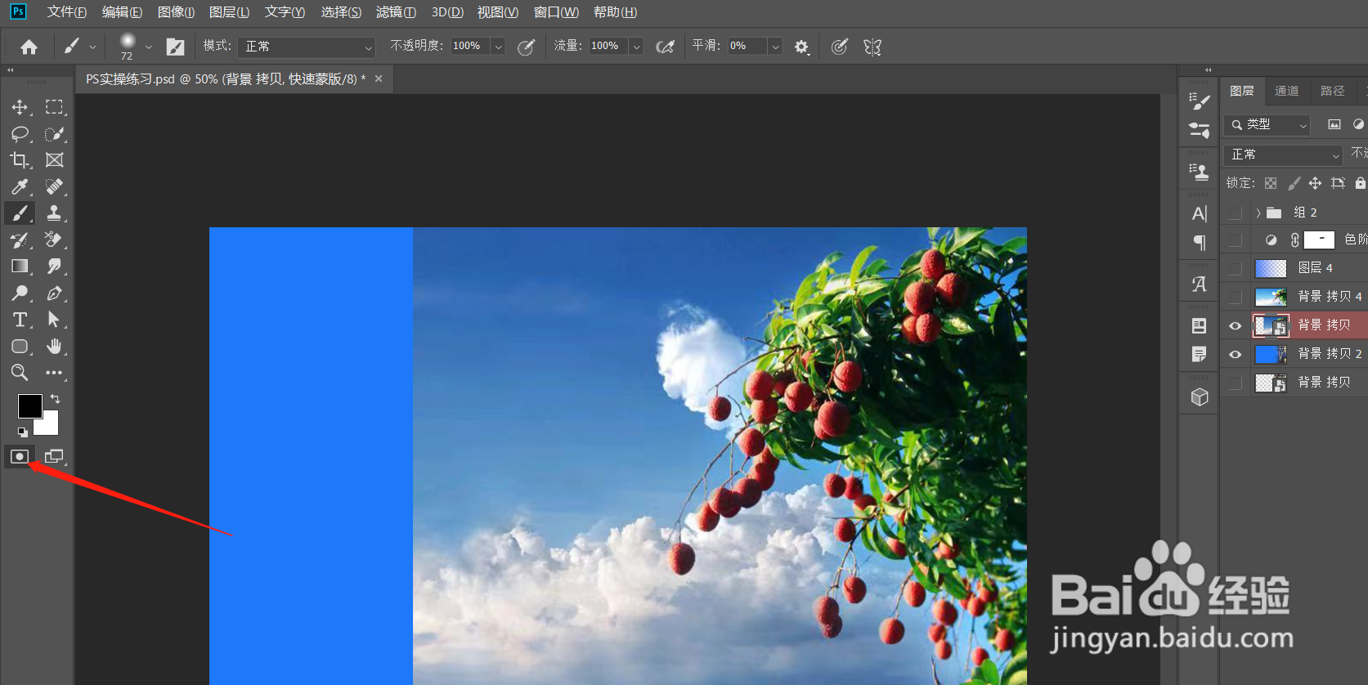Select the Quick Selection tool
The image size is (1368, 685).
(x=54, y=133)
